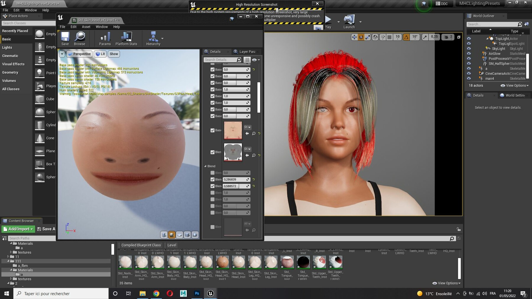Open Chrome from the taskbar
Image resolution: width=532 pixels, height=299 pixels.
pyautogui.click(x=156, y=293)
